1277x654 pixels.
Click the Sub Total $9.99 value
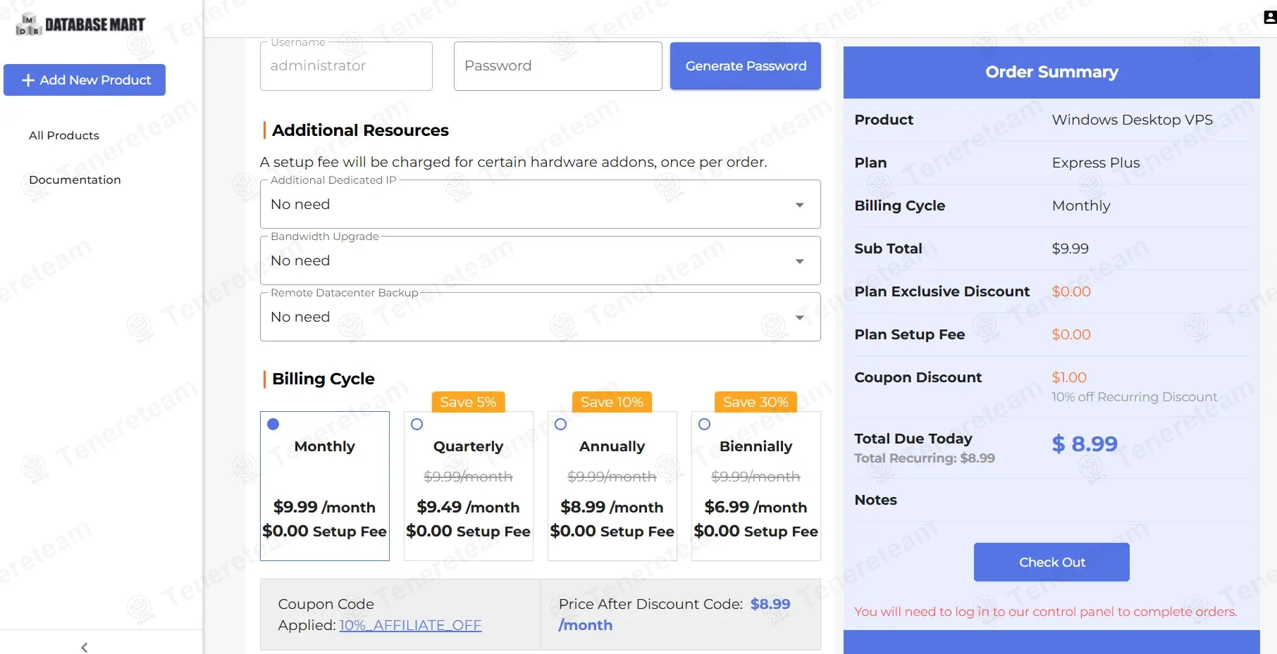click(1071, 249)
